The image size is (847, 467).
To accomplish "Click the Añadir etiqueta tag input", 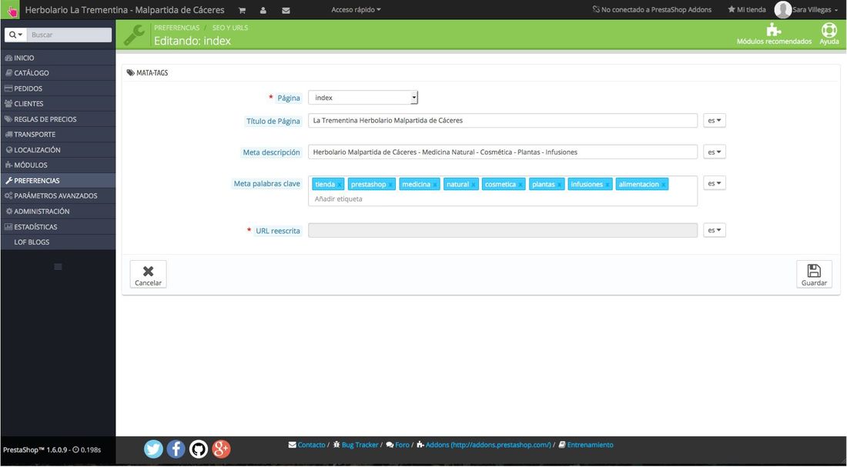I will coord(339,199).
